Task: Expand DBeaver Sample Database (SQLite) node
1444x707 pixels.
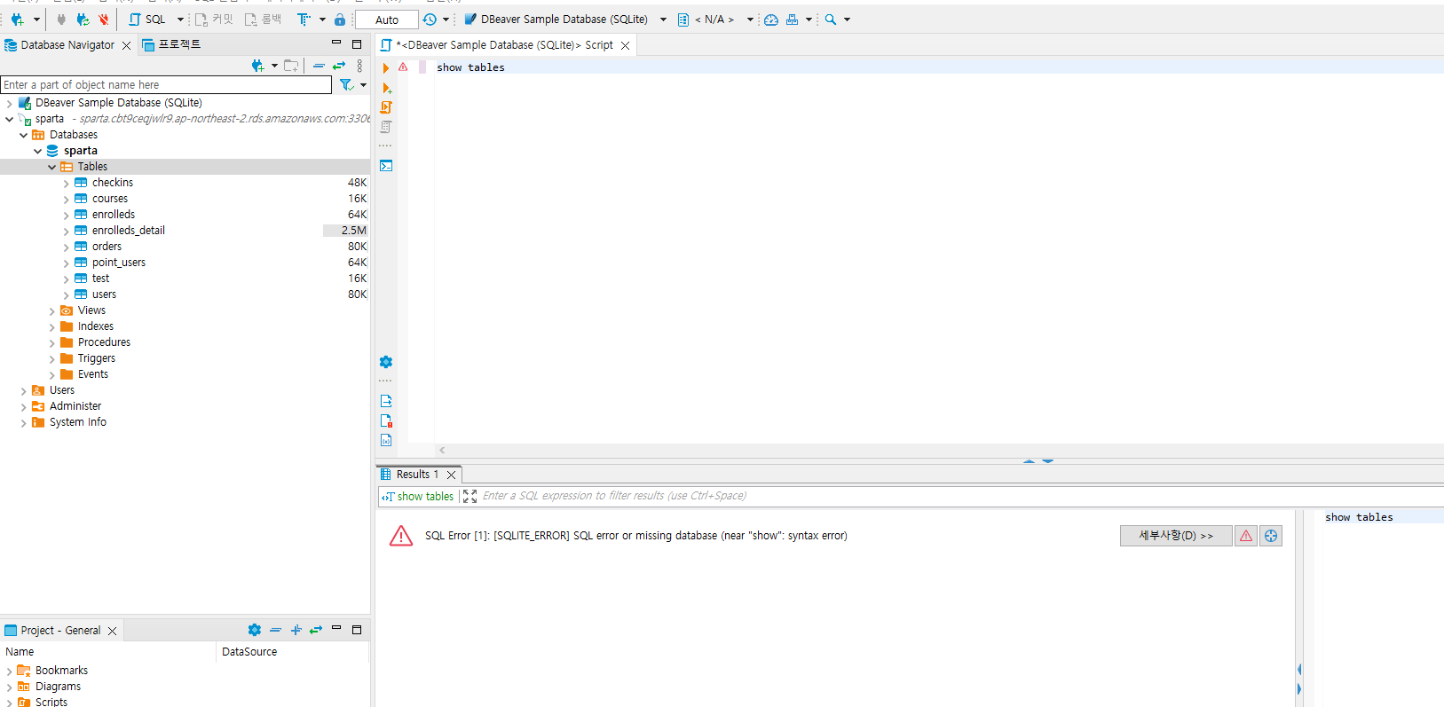Action: coord(9,104)
